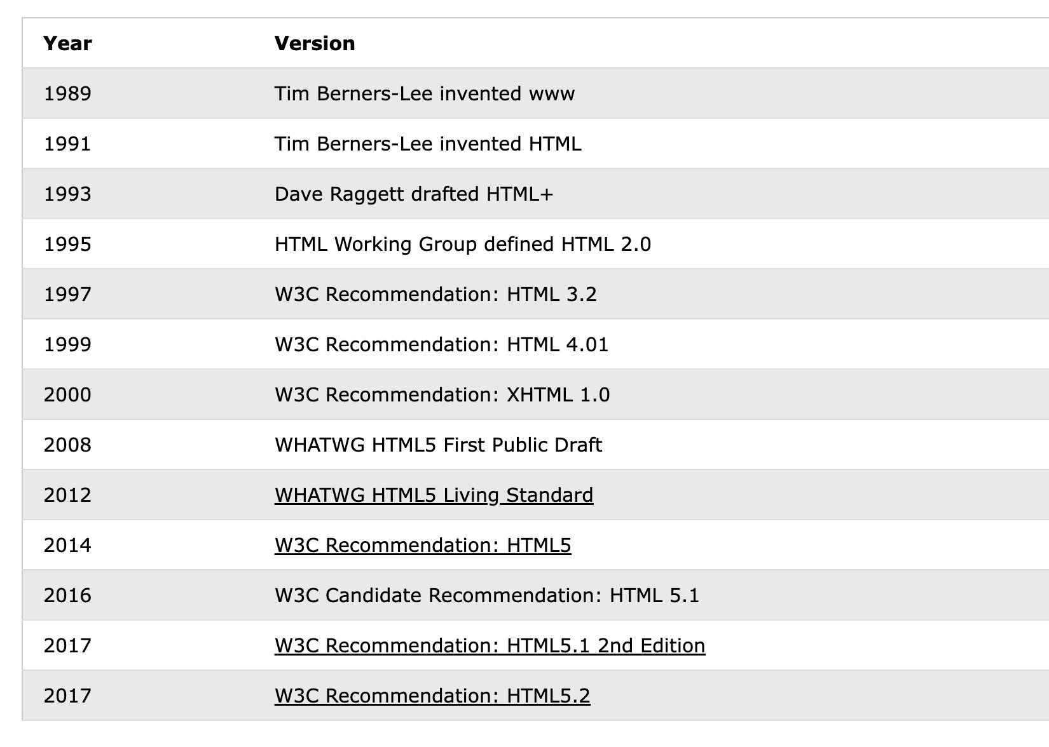Select the year 2008 cell

[x=67, y=445]
